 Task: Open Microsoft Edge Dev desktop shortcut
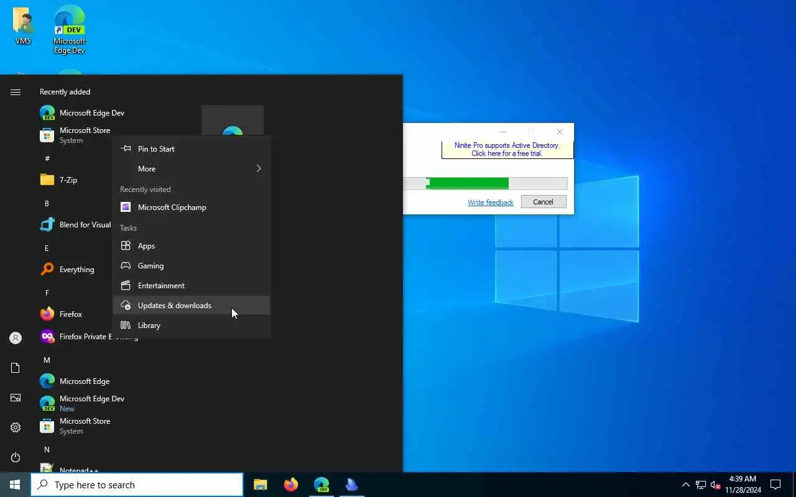tap(69, 30)
